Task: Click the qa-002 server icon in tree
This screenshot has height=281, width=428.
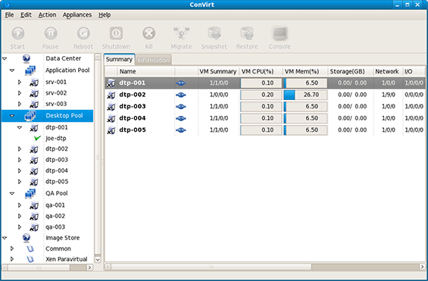Action: coord(34,216)
